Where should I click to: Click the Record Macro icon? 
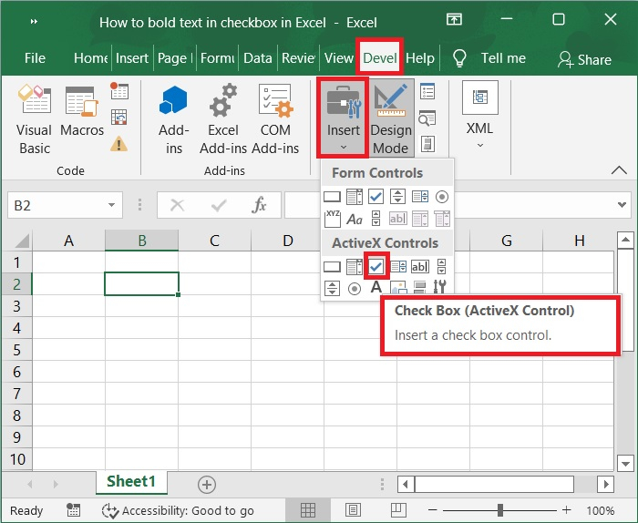coord(119,91)
